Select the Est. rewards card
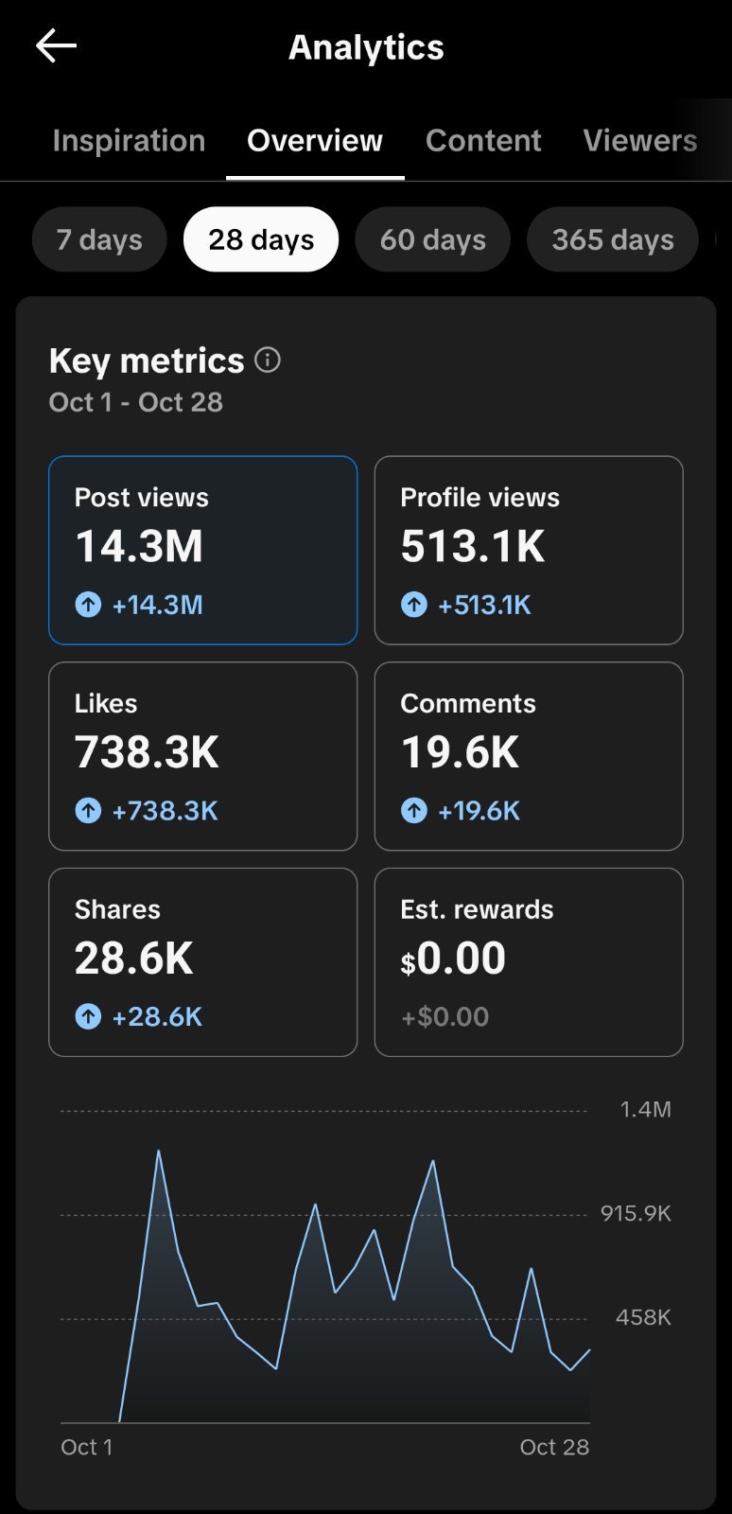 [529, 962]
